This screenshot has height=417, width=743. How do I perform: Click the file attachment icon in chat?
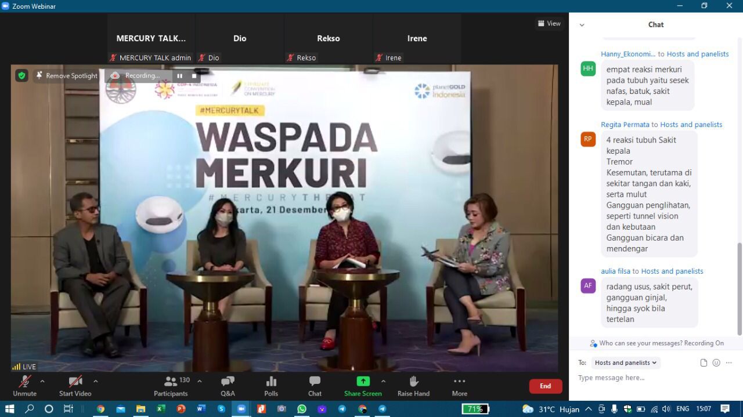point(704,362)
